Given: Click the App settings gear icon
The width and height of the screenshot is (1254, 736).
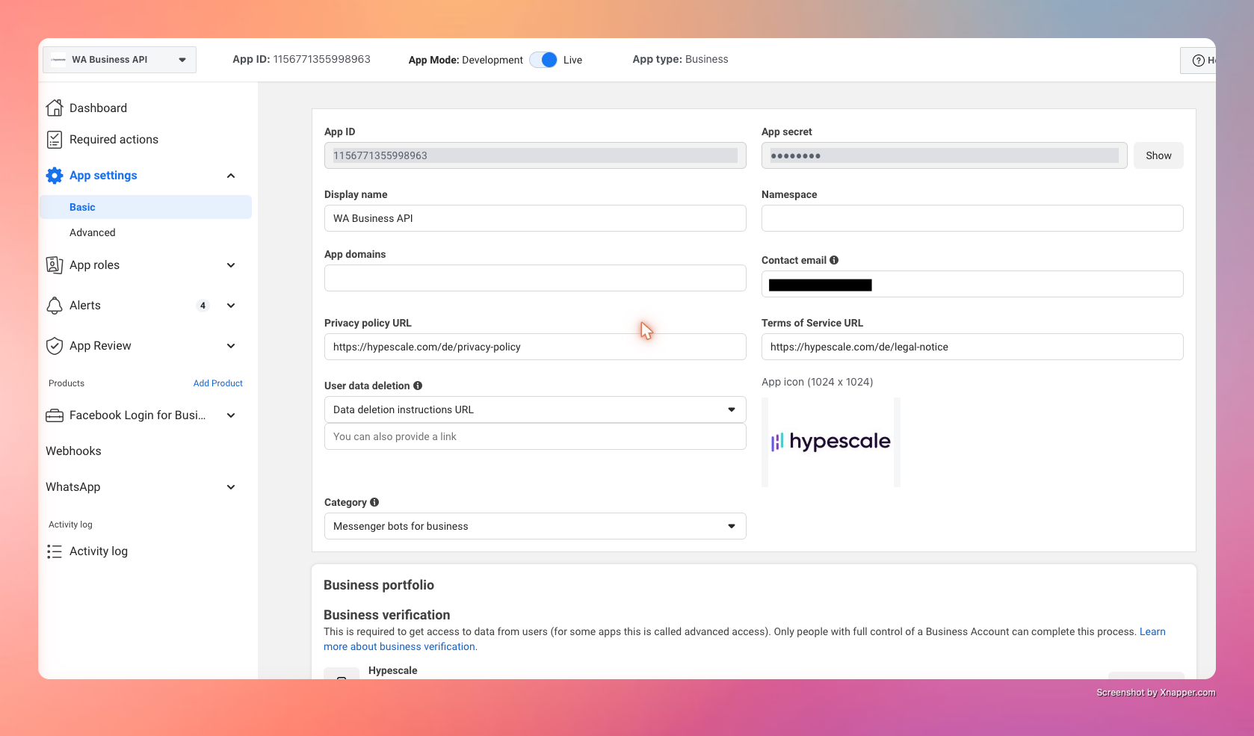Looking at the screenshot, I should click(55, 176).
